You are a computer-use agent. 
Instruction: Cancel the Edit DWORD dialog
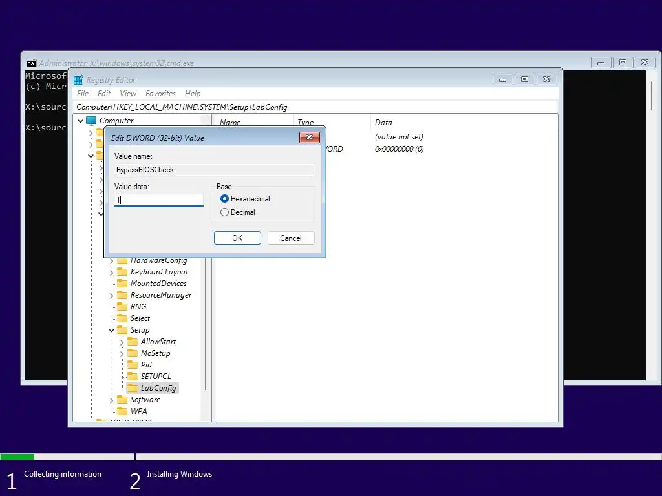[x=291, y=238]
